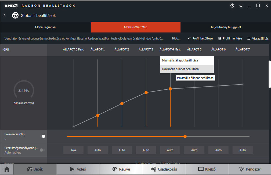Open the Videó section

[78, 169]
